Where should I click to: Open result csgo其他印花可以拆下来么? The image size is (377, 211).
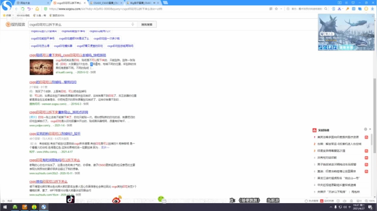[x=48, y=182]
